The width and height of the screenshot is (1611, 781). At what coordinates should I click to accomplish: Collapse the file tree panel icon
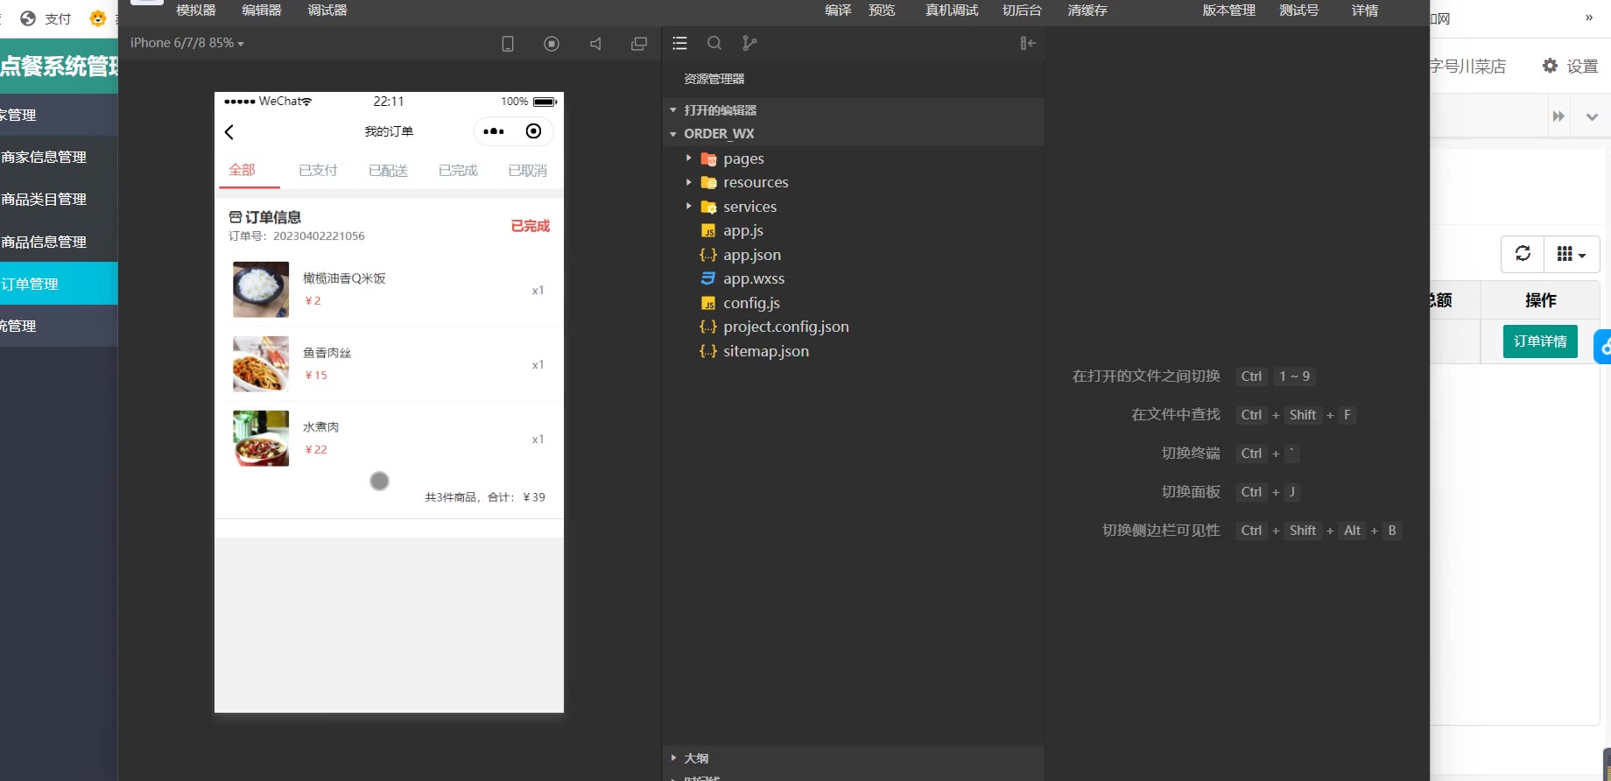(1028, 43)
